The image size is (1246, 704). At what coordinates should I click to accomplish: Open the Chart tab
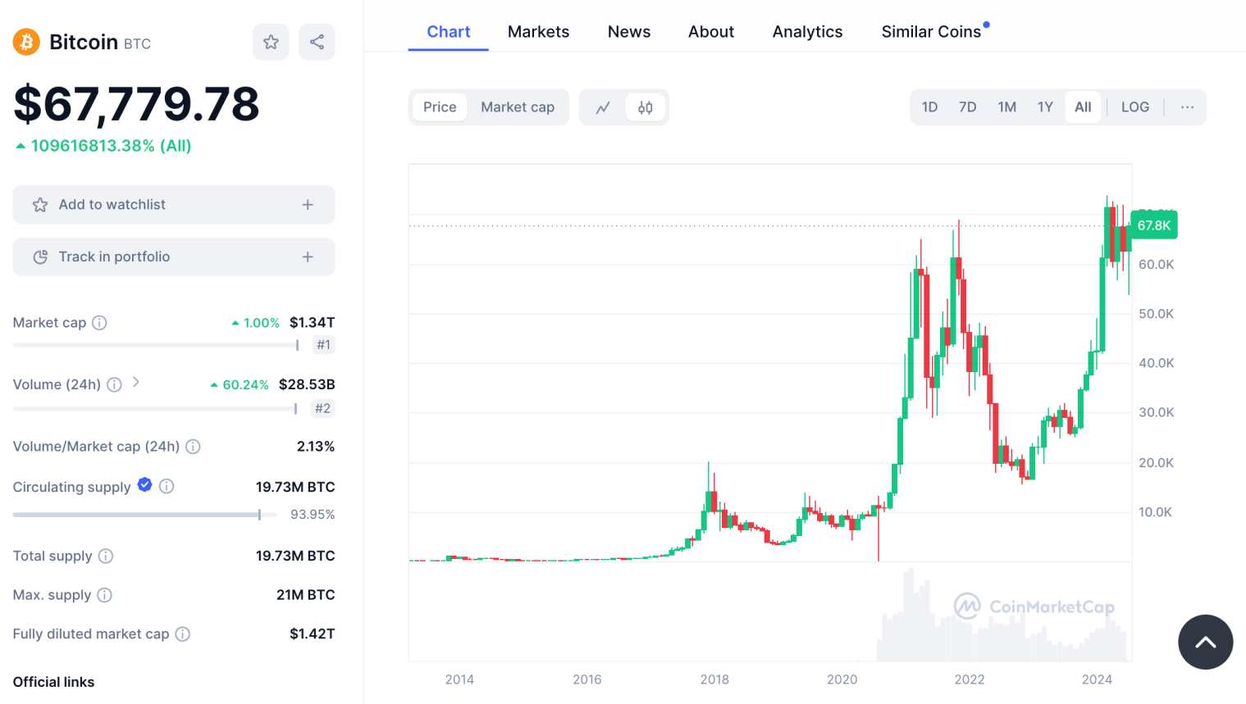[449, 32]
